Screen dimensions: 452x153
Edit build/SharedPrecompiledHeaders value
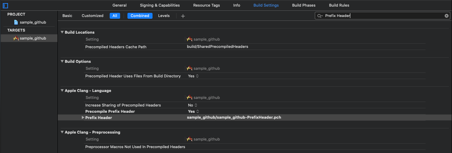pos(218,47)
